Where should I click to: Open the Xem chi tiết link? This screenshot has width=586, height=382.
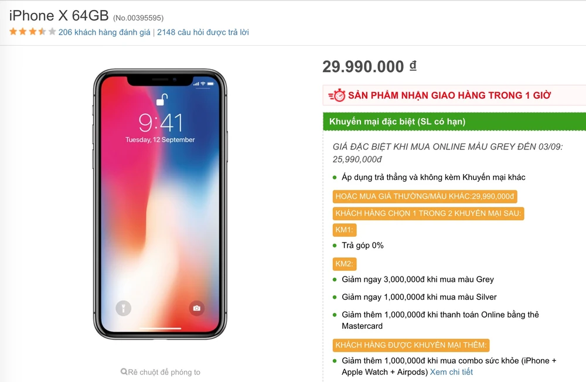(x=451, y=372)
